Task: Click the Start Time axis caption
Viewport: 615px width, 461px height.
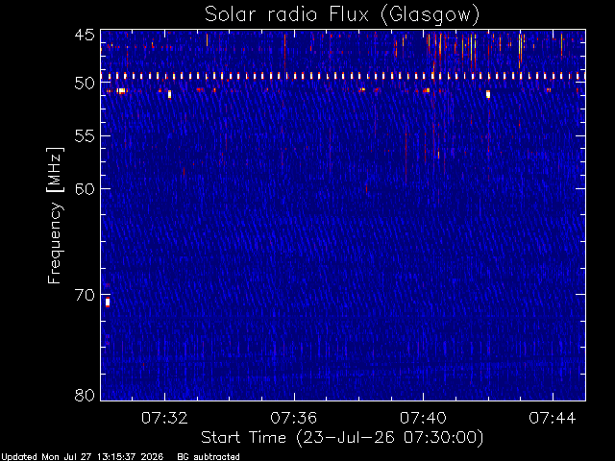Action: tap(342, 438)
